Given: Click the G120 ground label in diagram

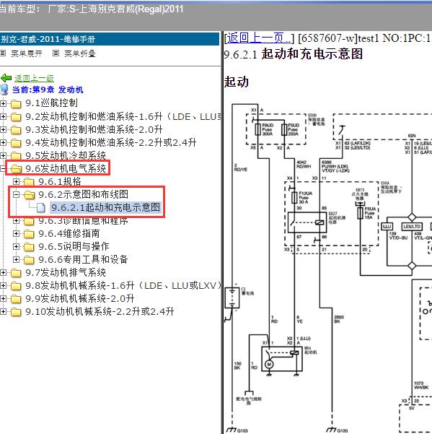Looking at the screenshot, I should click(342, 430).
